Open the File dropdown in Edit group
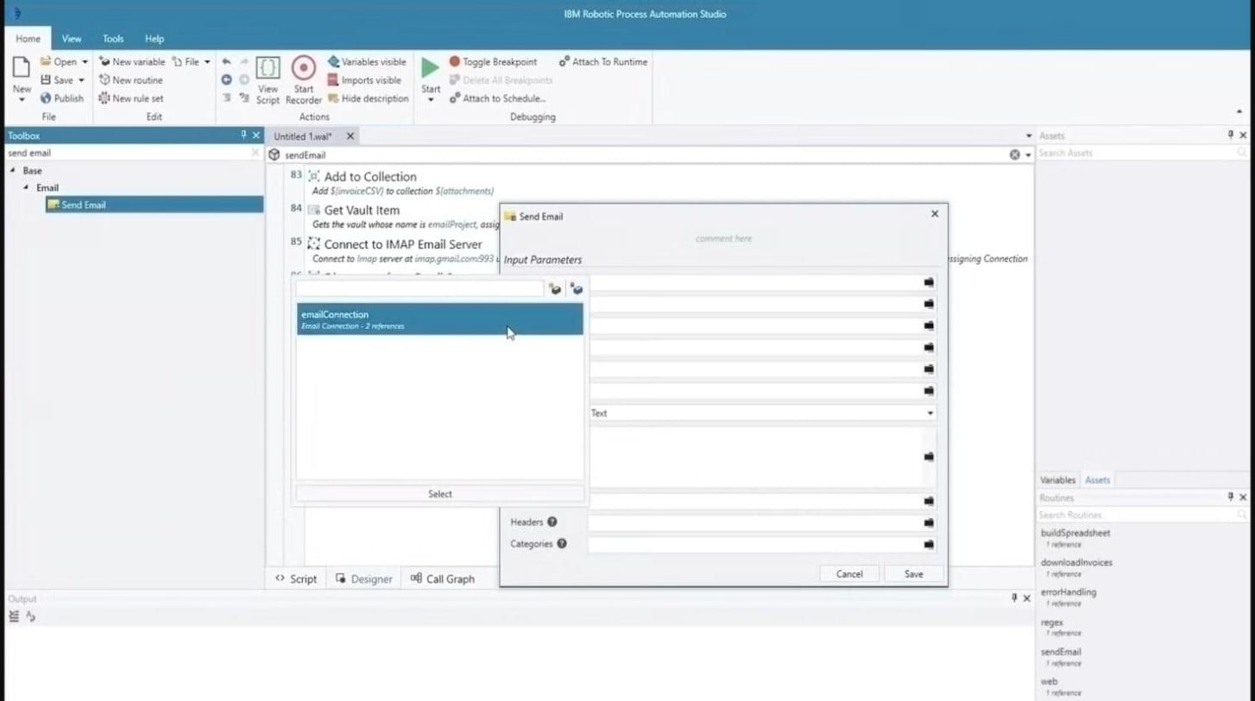This screenshot has height=701, width=1255. (x=192, y=62)
